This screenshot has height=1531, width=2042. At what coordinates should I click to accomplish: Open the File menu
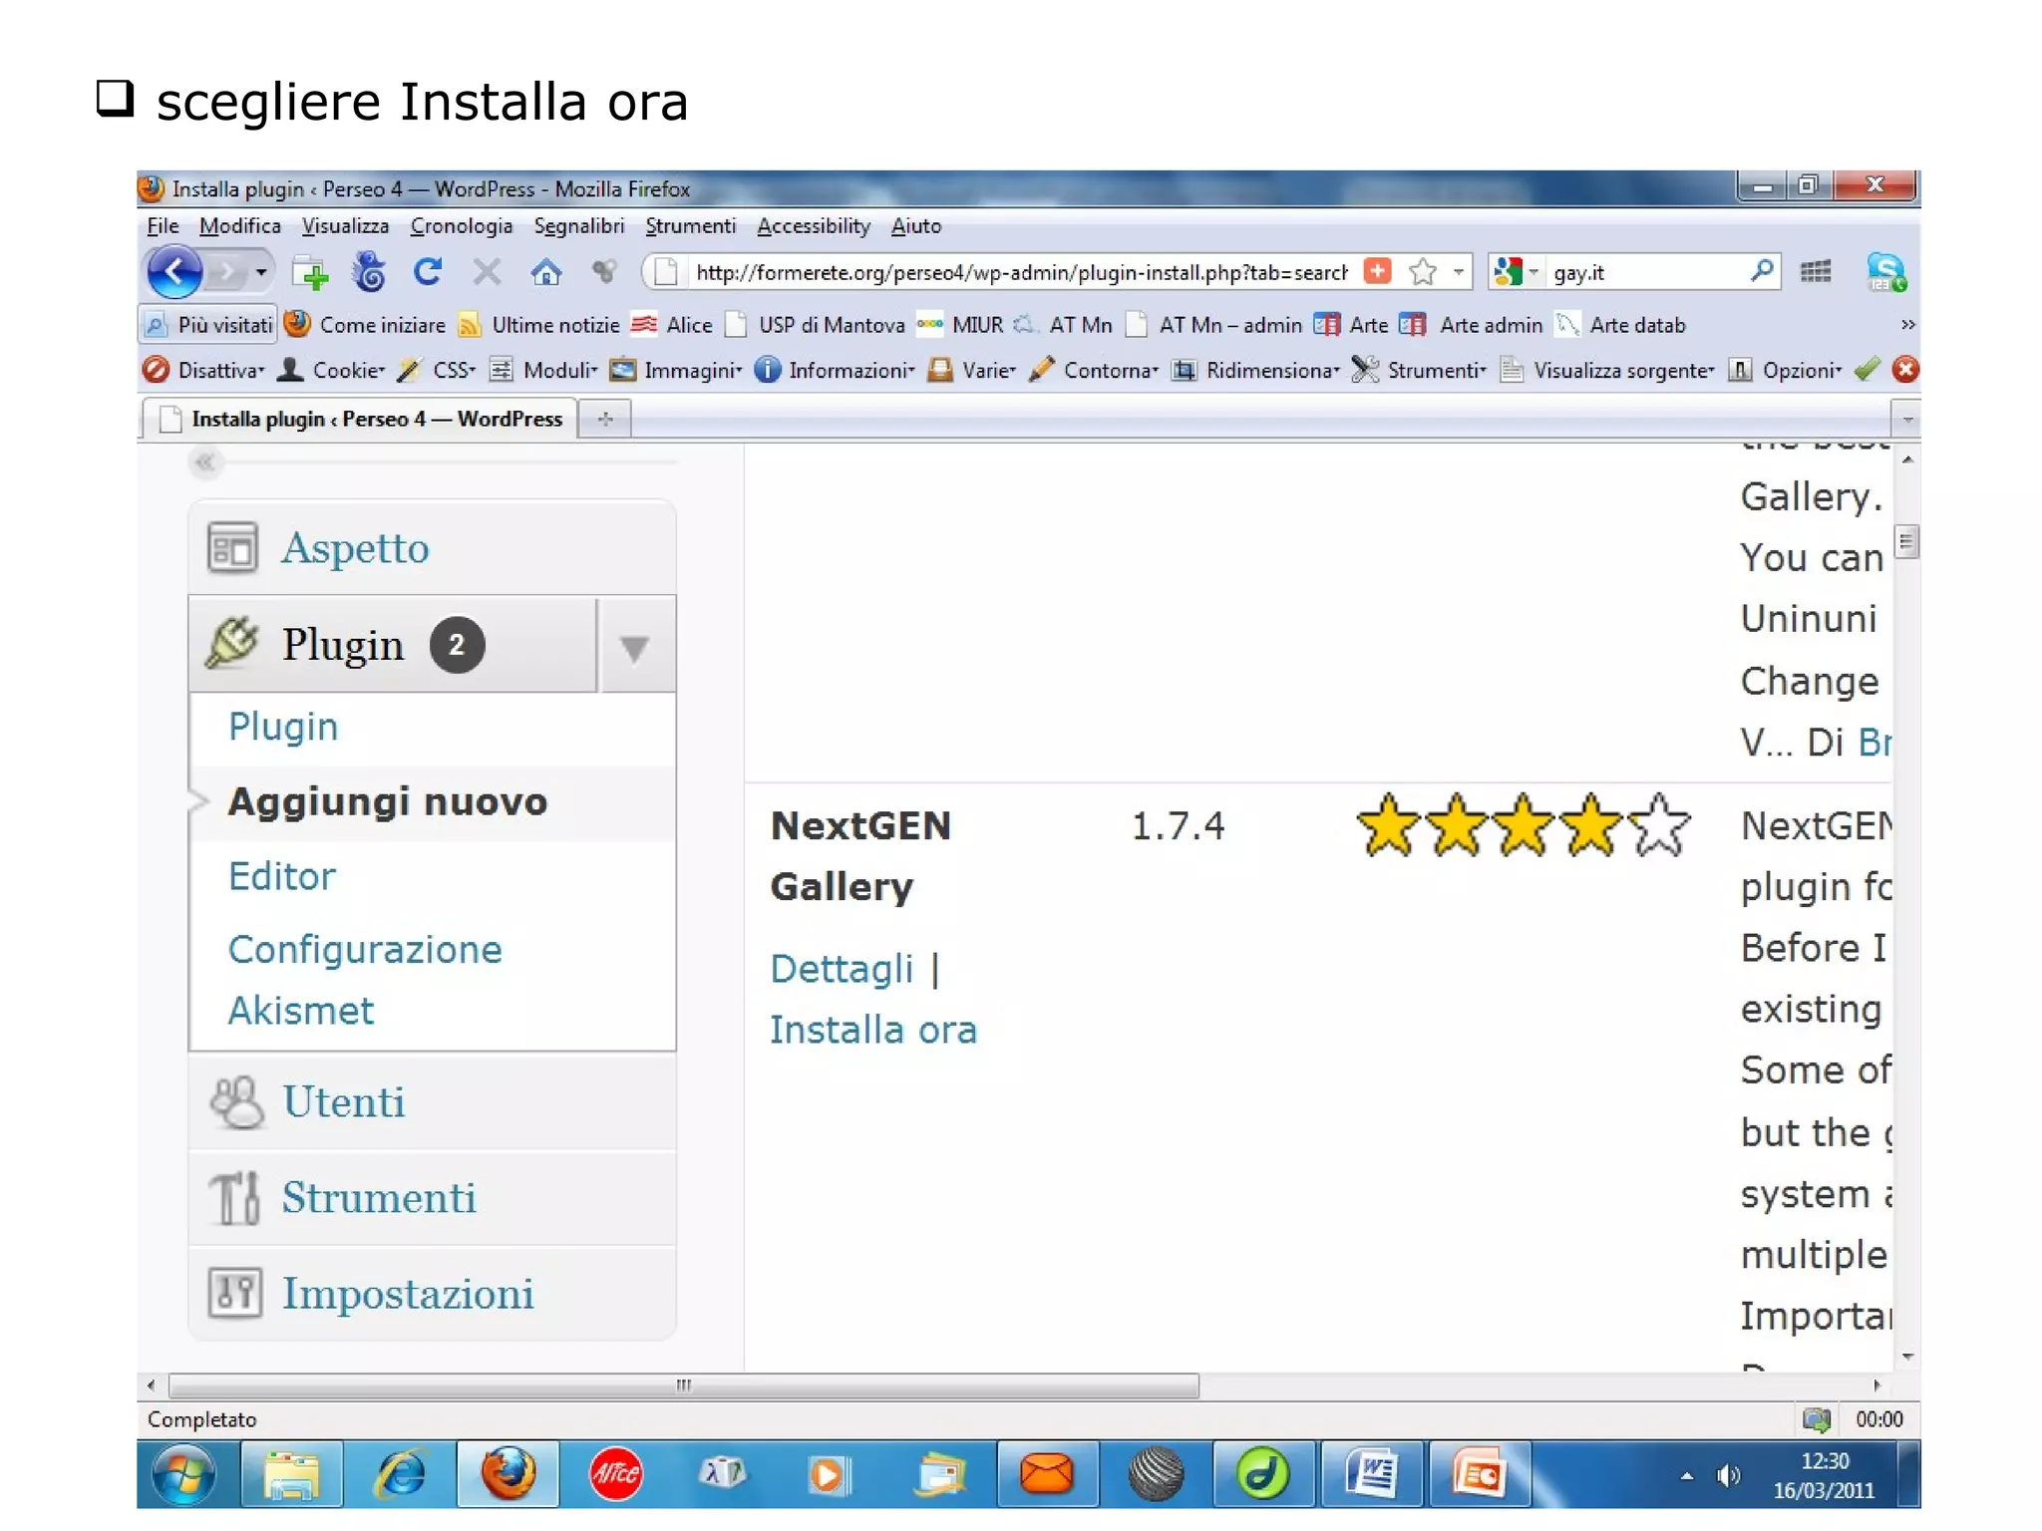[163, 226]
